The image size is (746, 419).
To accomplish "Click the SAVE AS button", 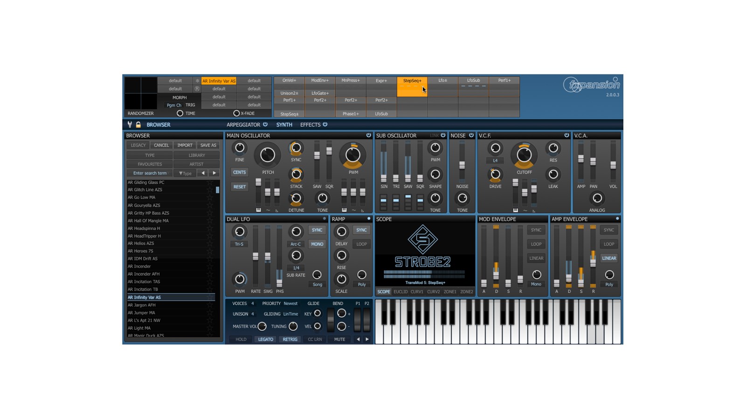I will (208, 145).
